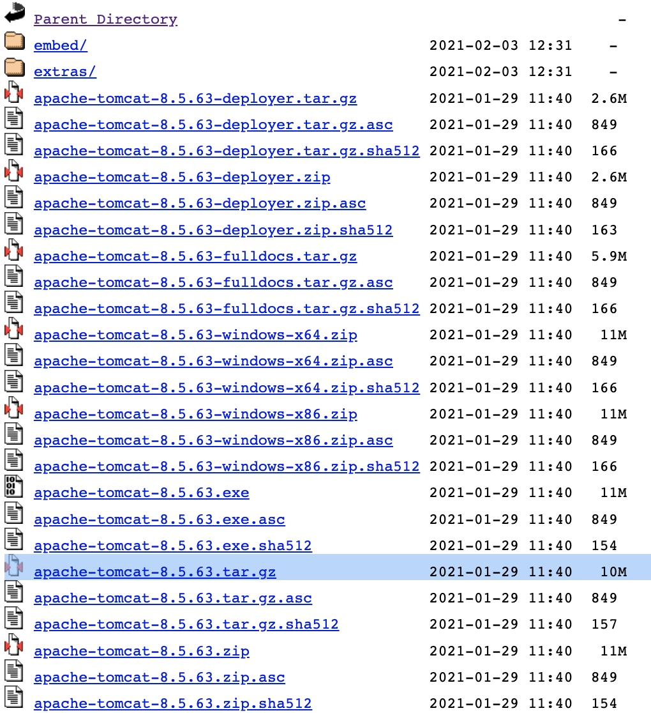This screenshot has width=651, height=713.
Task: Download apache-tomcat-8.5.63-windows-x86.zip
Action: [x=195, y=414]
